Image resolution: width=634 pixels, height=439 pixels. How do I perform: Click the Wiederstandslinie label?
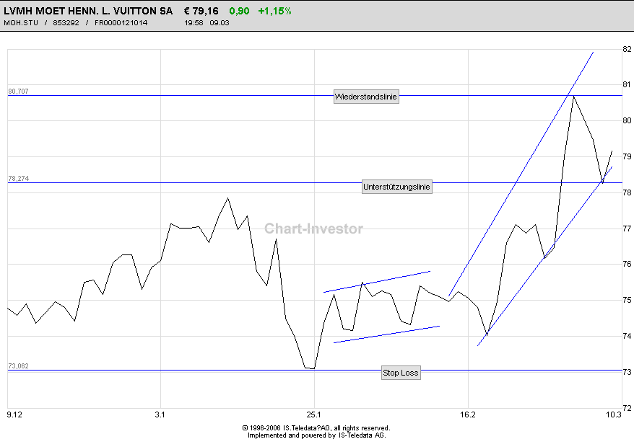pyautogui.click(x=366, y=97)
